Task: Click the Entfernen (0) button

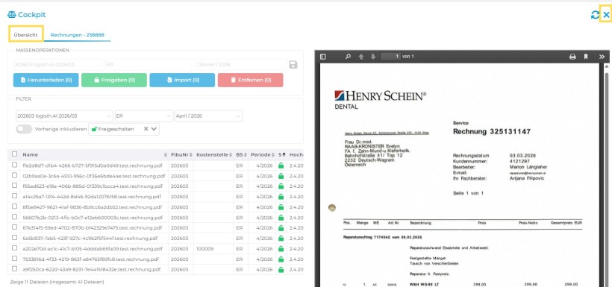Action: 251,80
